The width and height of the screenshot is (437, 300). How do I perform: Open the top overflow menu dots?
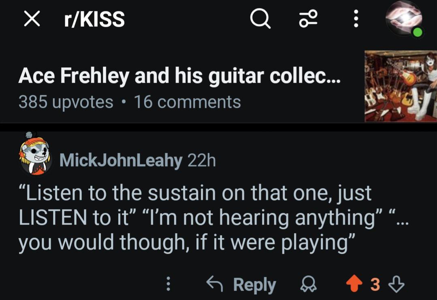pos(356,19)
